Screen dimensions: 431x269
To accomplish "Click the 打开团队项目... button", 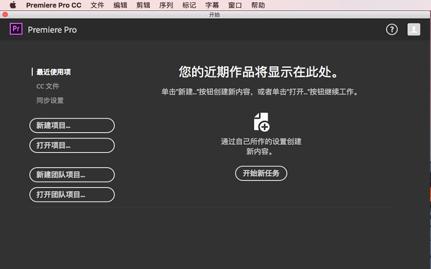I will [x=72, y=195].
